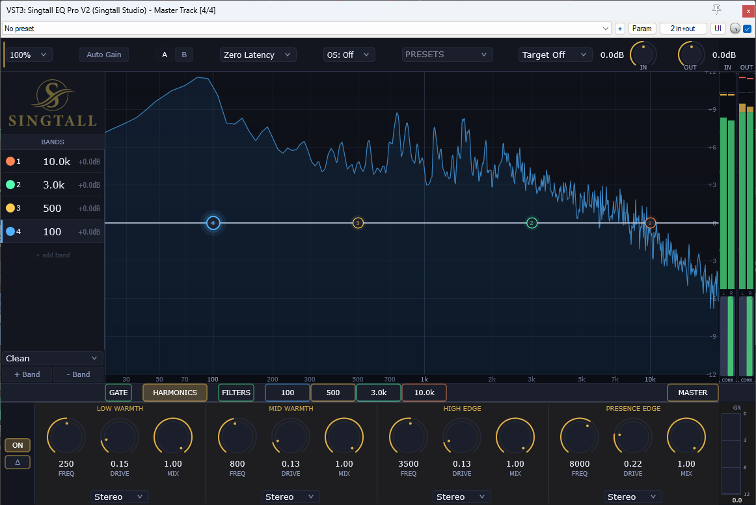Click the Mid Warmth MIX knob

pyautogui.click(x=344, y=437)
